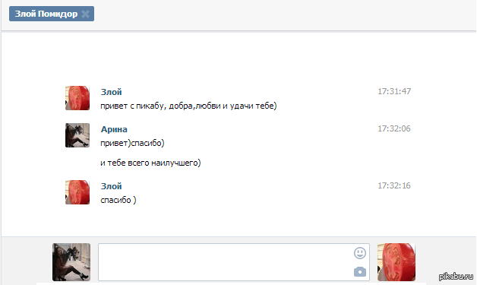Image resolution: width=477 pixels, height=285 pixels.
Task: Click the 17:32:06 timestamp
Action: tap(394, 128)
